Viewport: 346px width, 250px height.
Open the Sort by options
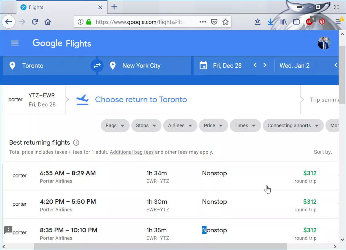(x=323, y=152)
